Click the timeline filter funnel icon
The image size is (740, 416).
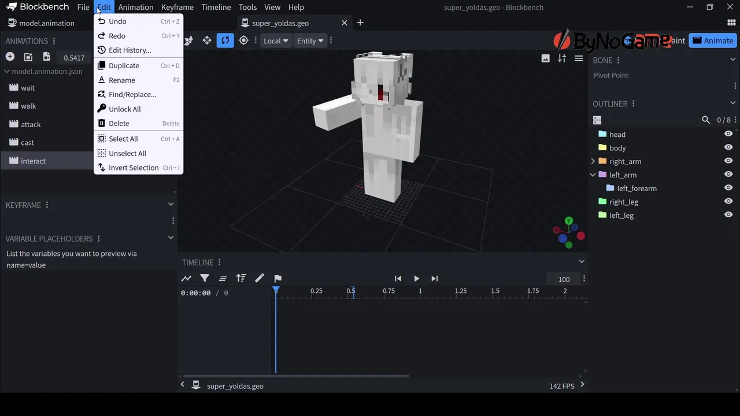click(205, 278)
